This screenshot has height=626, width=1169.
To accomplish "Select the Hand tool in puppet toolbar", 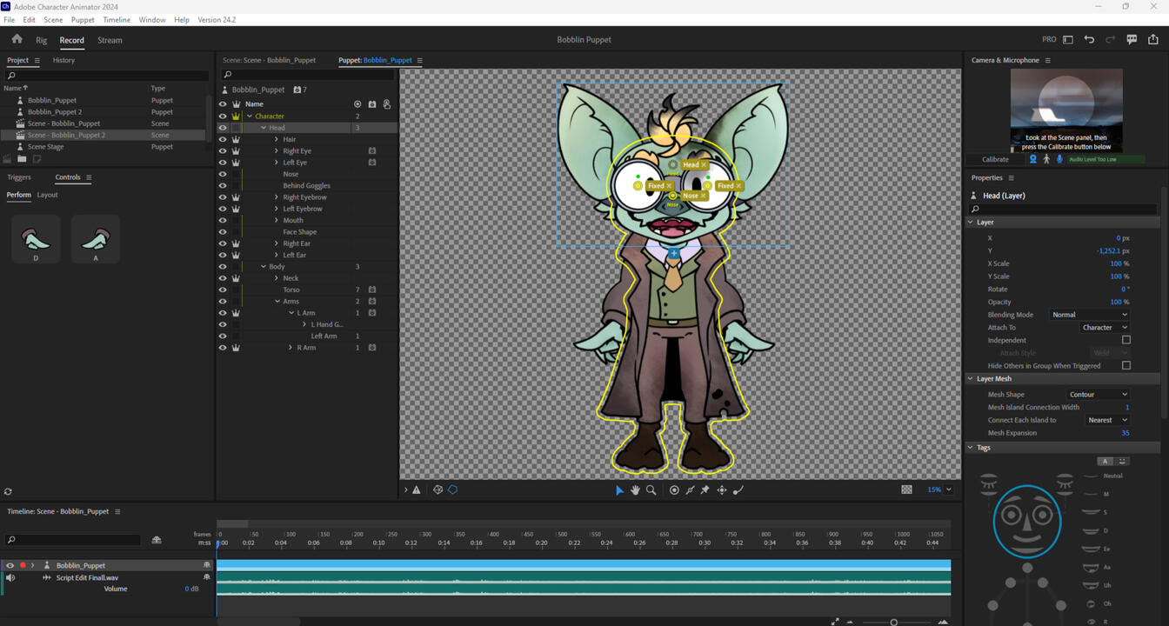I will (635, 490).
